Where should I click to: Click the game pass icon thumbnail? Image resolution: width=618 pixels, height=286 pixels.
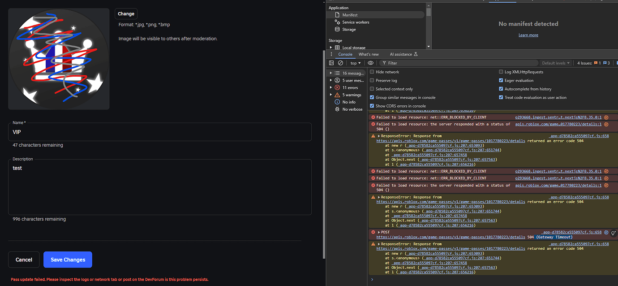[x=59, y=59]
